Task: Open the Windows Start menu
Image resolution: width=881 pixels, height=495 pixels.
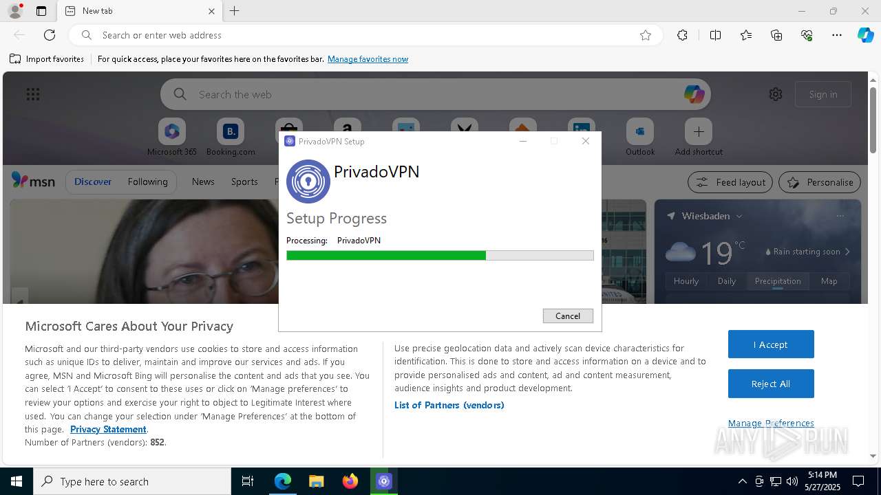Action: point(17,481)
